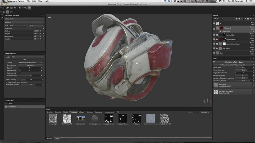Switch to the Environments shelf tab
Viewport: 255px width, 143px height.
[x=109, y=112]
